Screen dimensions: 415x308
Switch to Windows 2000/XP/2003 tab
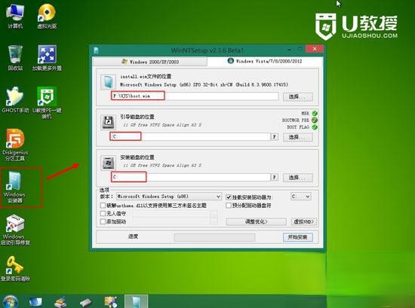point(150,62)
